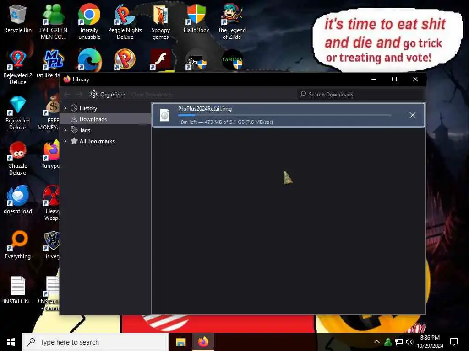Open the volume tray icon
Viewport: 469px width, 351px height.
point(409,342)
